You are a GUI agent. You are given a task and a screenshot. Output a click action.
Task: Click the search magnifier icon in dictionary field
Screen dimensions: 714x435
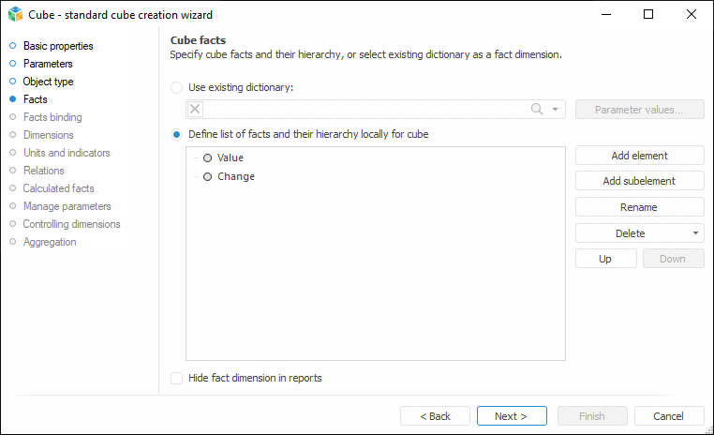point(538,110)
